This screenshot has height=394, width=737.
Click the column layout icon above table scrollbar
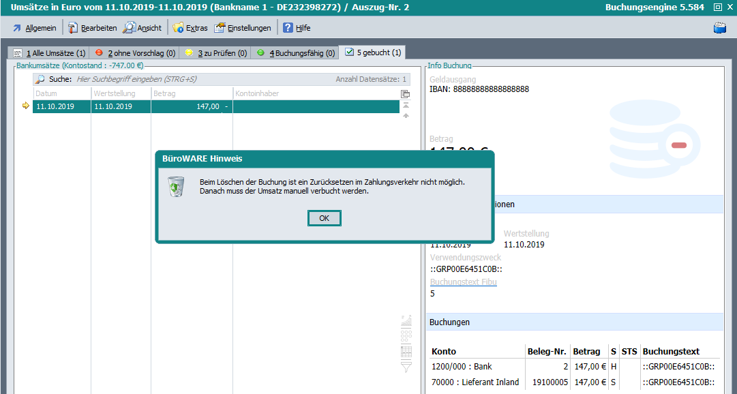(406, 94)
